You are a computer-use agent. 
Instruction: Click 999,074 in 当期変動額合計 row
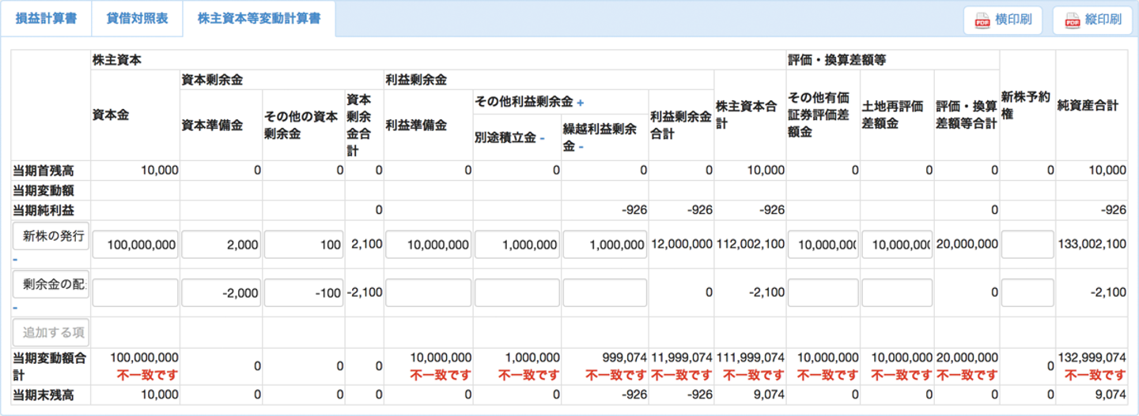click(625, 358)
